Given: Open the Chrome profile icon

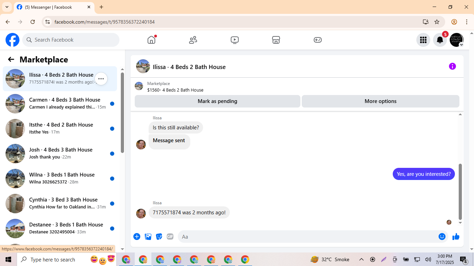Looking at the screenshot, I should coord(454,22).
